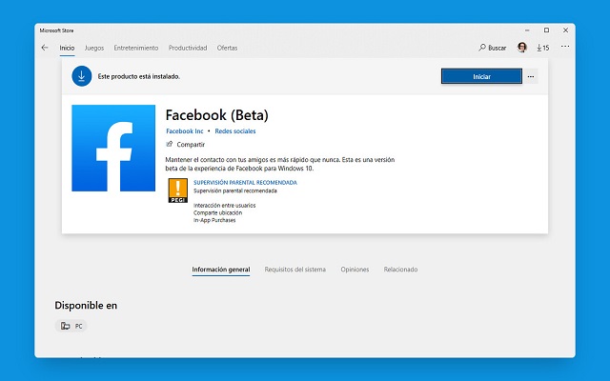
Task: Open the Relacionado tab
Action: tap(400, 270)
